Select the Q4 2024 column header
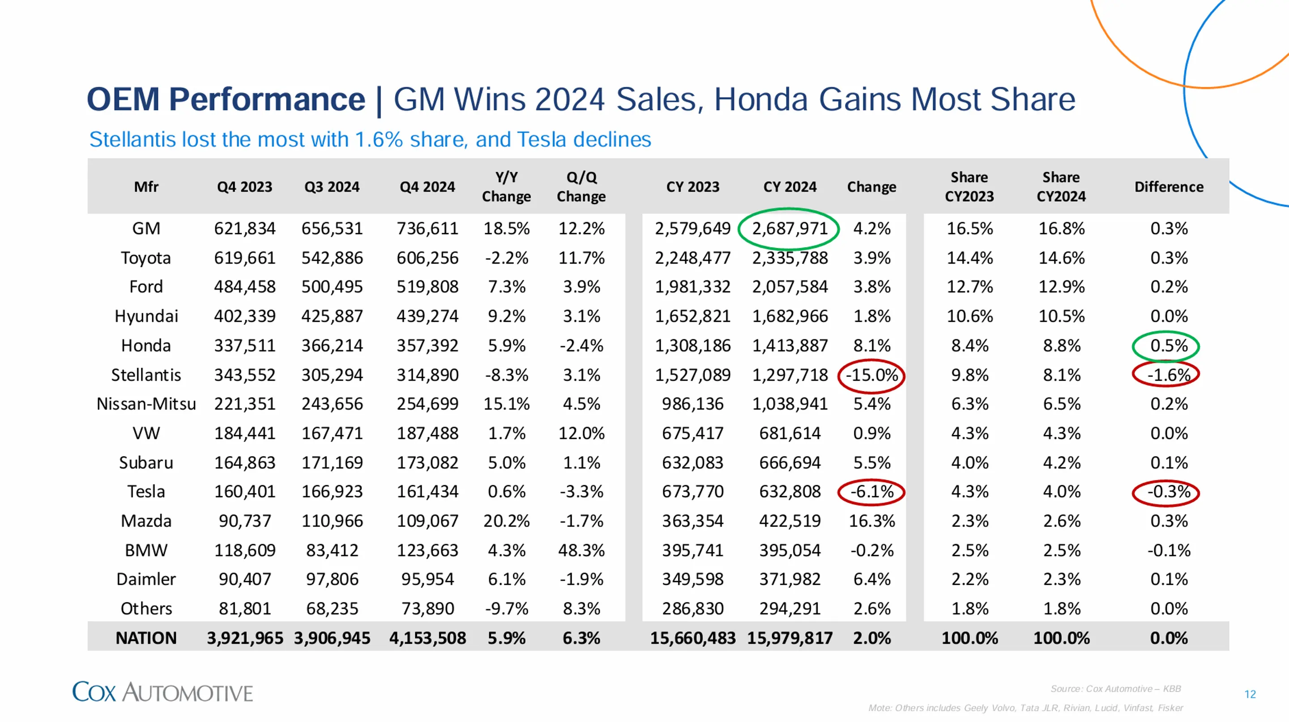 [427, 187]
